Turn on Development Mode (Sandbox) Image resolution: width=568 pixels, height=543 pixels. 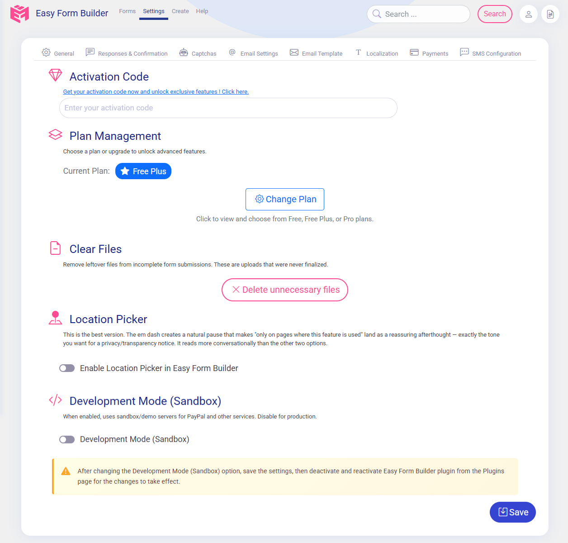pyautogui.click(x=66, y=439)
